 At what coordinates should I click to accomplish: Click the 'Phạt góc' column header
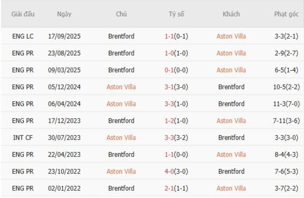click(286, 14)
